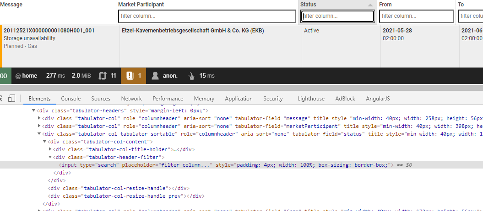The width and height of the screenshot is (483, 211).
Task: Click the Status column sort arrow
Action: [x=370, y=5]
